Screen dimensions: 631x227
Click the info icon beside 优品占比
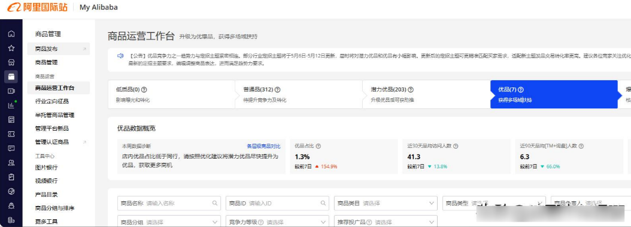point(318,147)
